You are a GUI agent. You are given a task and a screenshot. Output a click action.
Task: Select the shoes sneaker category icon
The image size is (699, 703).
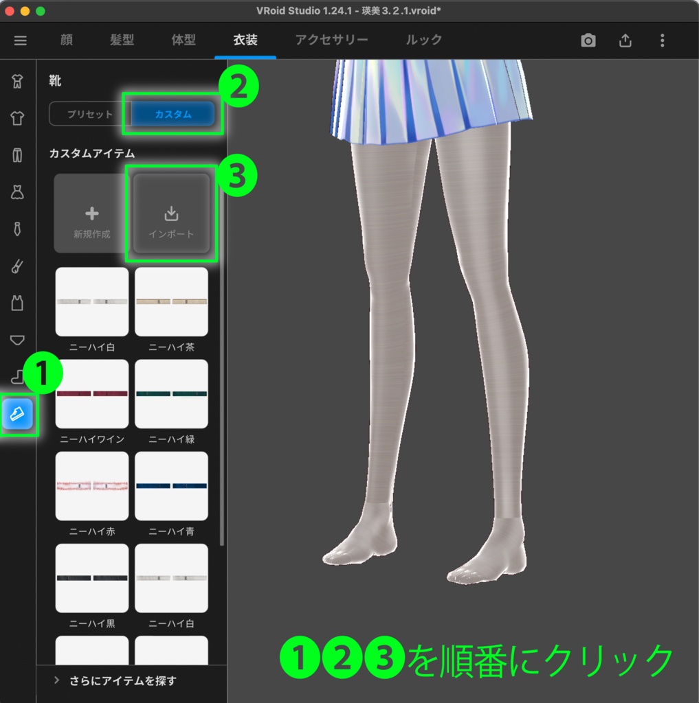click(17, 413)
